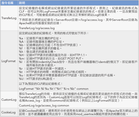
Task: Click the %m request method GET POST PUT line
Action: point(51,58)
